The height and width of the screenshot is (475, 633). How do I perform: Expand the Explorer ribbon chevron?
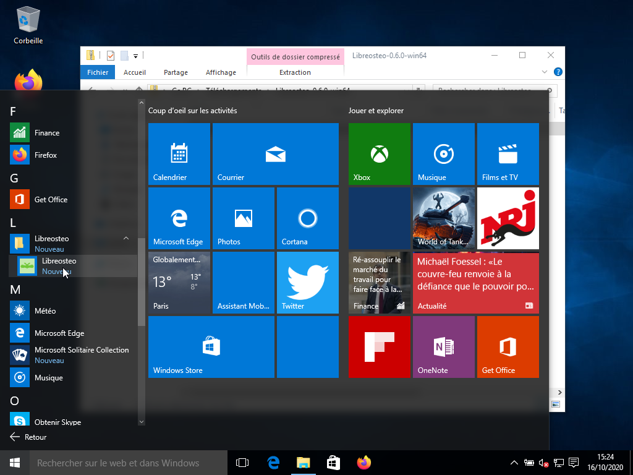[x=544, y=72]
